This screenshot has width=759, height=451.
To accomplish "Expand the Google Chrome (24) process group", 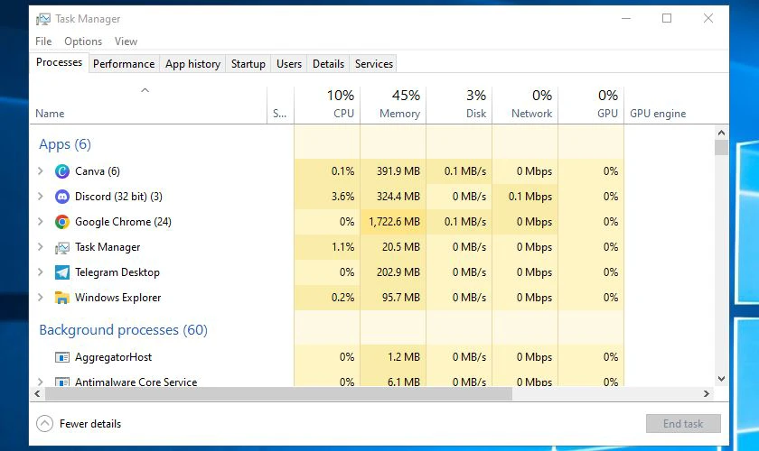I will tap(41, 221).
